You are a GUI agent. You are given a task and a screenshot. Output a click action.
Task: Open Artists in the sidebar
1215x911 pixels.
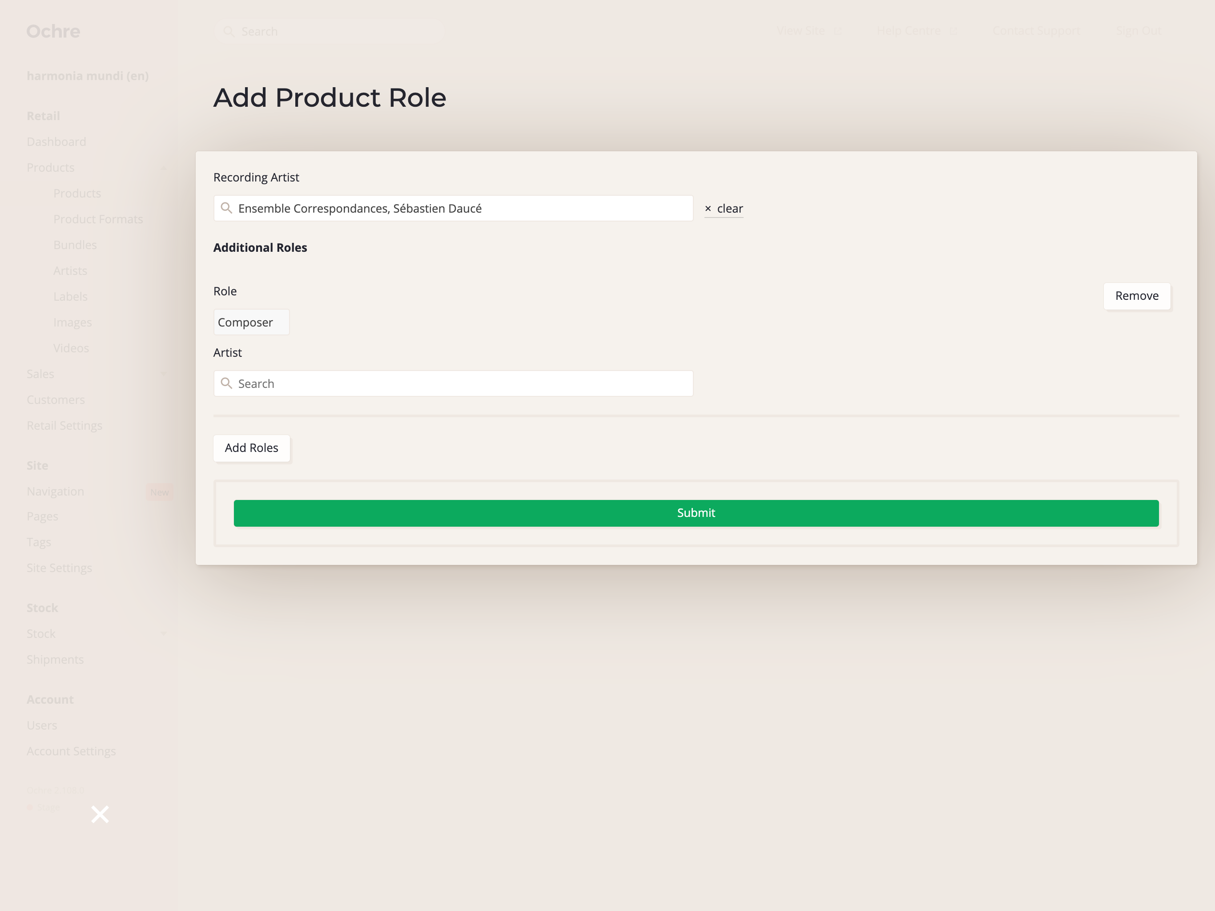pos(70,271)
